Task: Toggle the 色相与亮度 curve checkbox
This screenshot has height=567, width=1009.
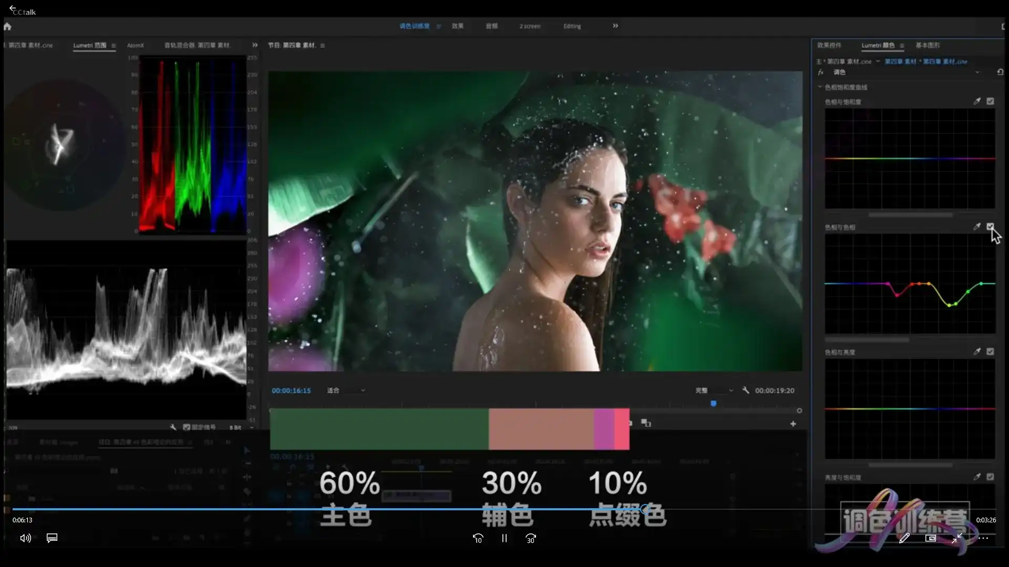Action: pyautogui.click(x=990, y=352)
